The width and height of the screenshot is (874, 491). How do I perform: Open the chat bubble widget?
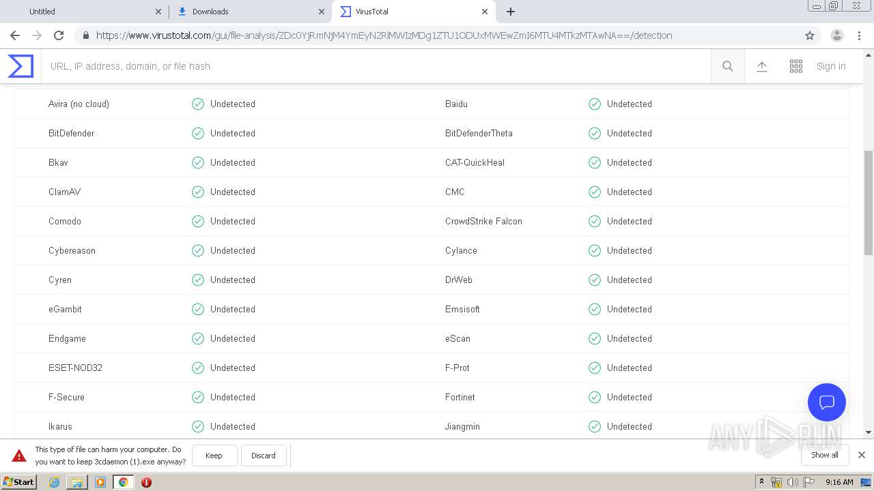pos(827,402)
